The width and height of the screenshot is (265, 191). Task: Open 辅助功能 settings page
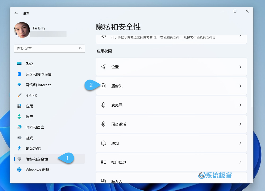pyautogui.click(x=50, y=149)
